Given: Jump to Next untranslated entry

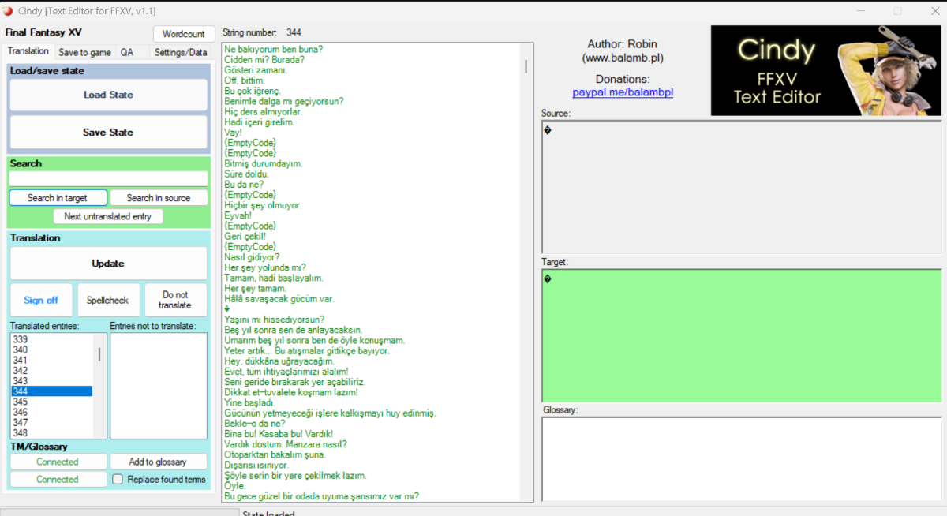Looking at the screenshot, I should click(x=108, y=216).
